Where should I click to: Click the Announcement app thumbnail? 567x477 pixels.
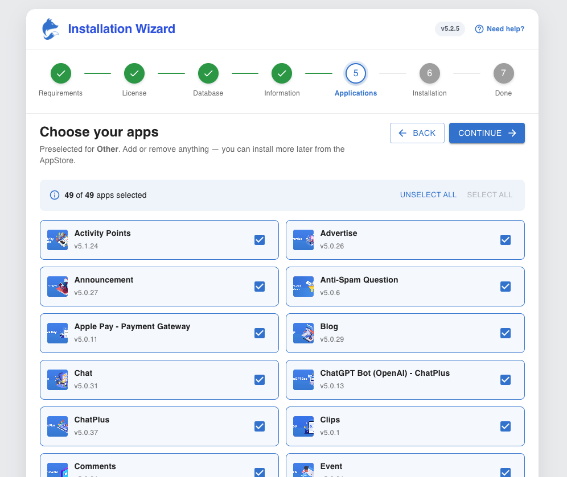click(x=57, y=287)
